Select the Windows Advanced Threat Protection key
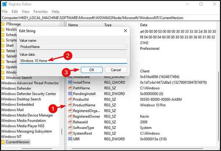The width and height of the screenshot is (221, 151). [30, 83]
